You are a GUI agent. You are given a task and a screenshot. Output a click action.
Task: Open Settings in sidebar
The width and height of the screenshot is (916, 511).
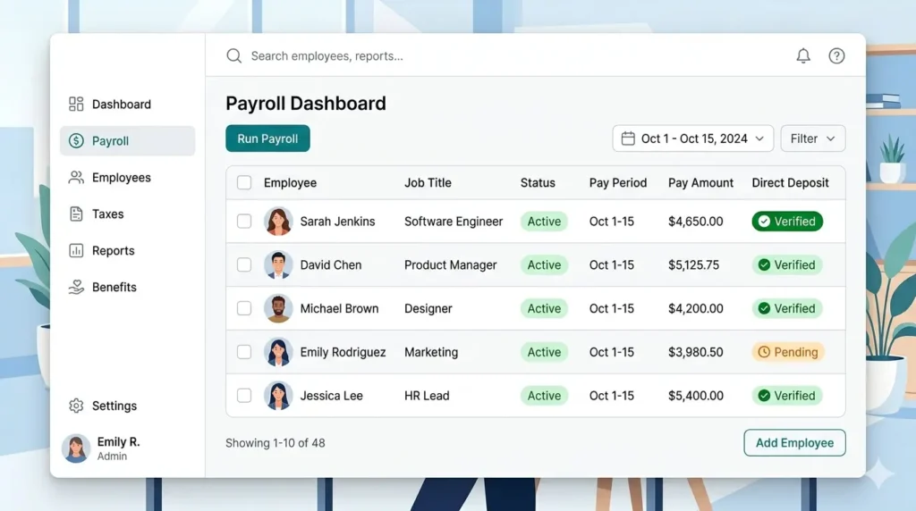click(x=127, y=406)
